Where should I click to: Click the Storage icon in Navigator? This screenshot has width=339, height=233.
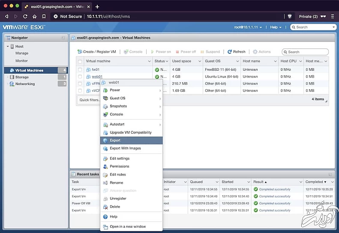click(12, 77)
